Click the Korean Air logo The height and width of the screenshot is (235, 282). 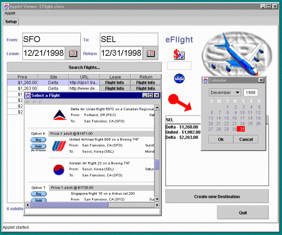tap(59, 169)
